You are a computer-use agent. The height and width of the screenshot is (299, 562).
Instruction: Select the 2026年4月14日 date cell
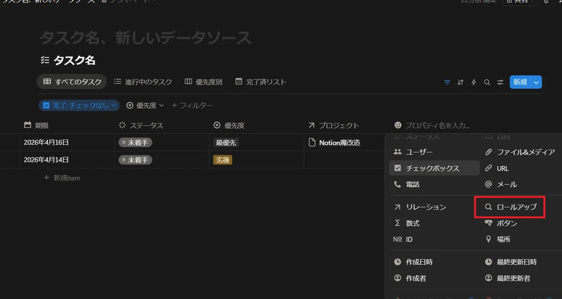tap(67, 160)
